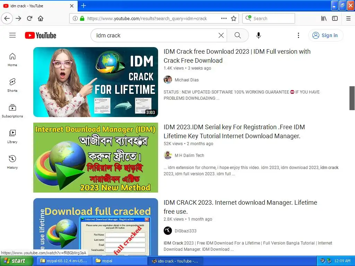Click DiGbazi333 channel avatar
Viewport: 355px width, 266px height.
(168, 231)
